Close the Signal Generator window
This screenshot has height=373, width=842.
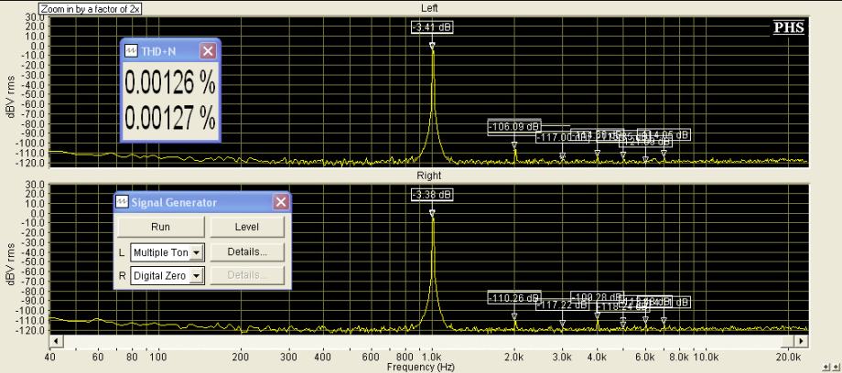pyautogui.click(x=281, y=202)
